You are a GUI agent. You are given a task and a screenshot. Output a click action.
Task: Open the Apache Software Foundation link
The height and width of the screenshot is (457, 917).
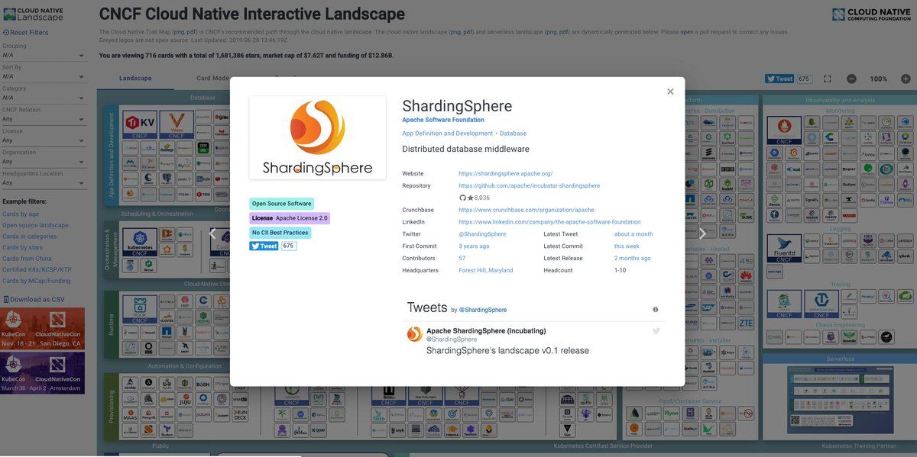(x=443, y=120)
